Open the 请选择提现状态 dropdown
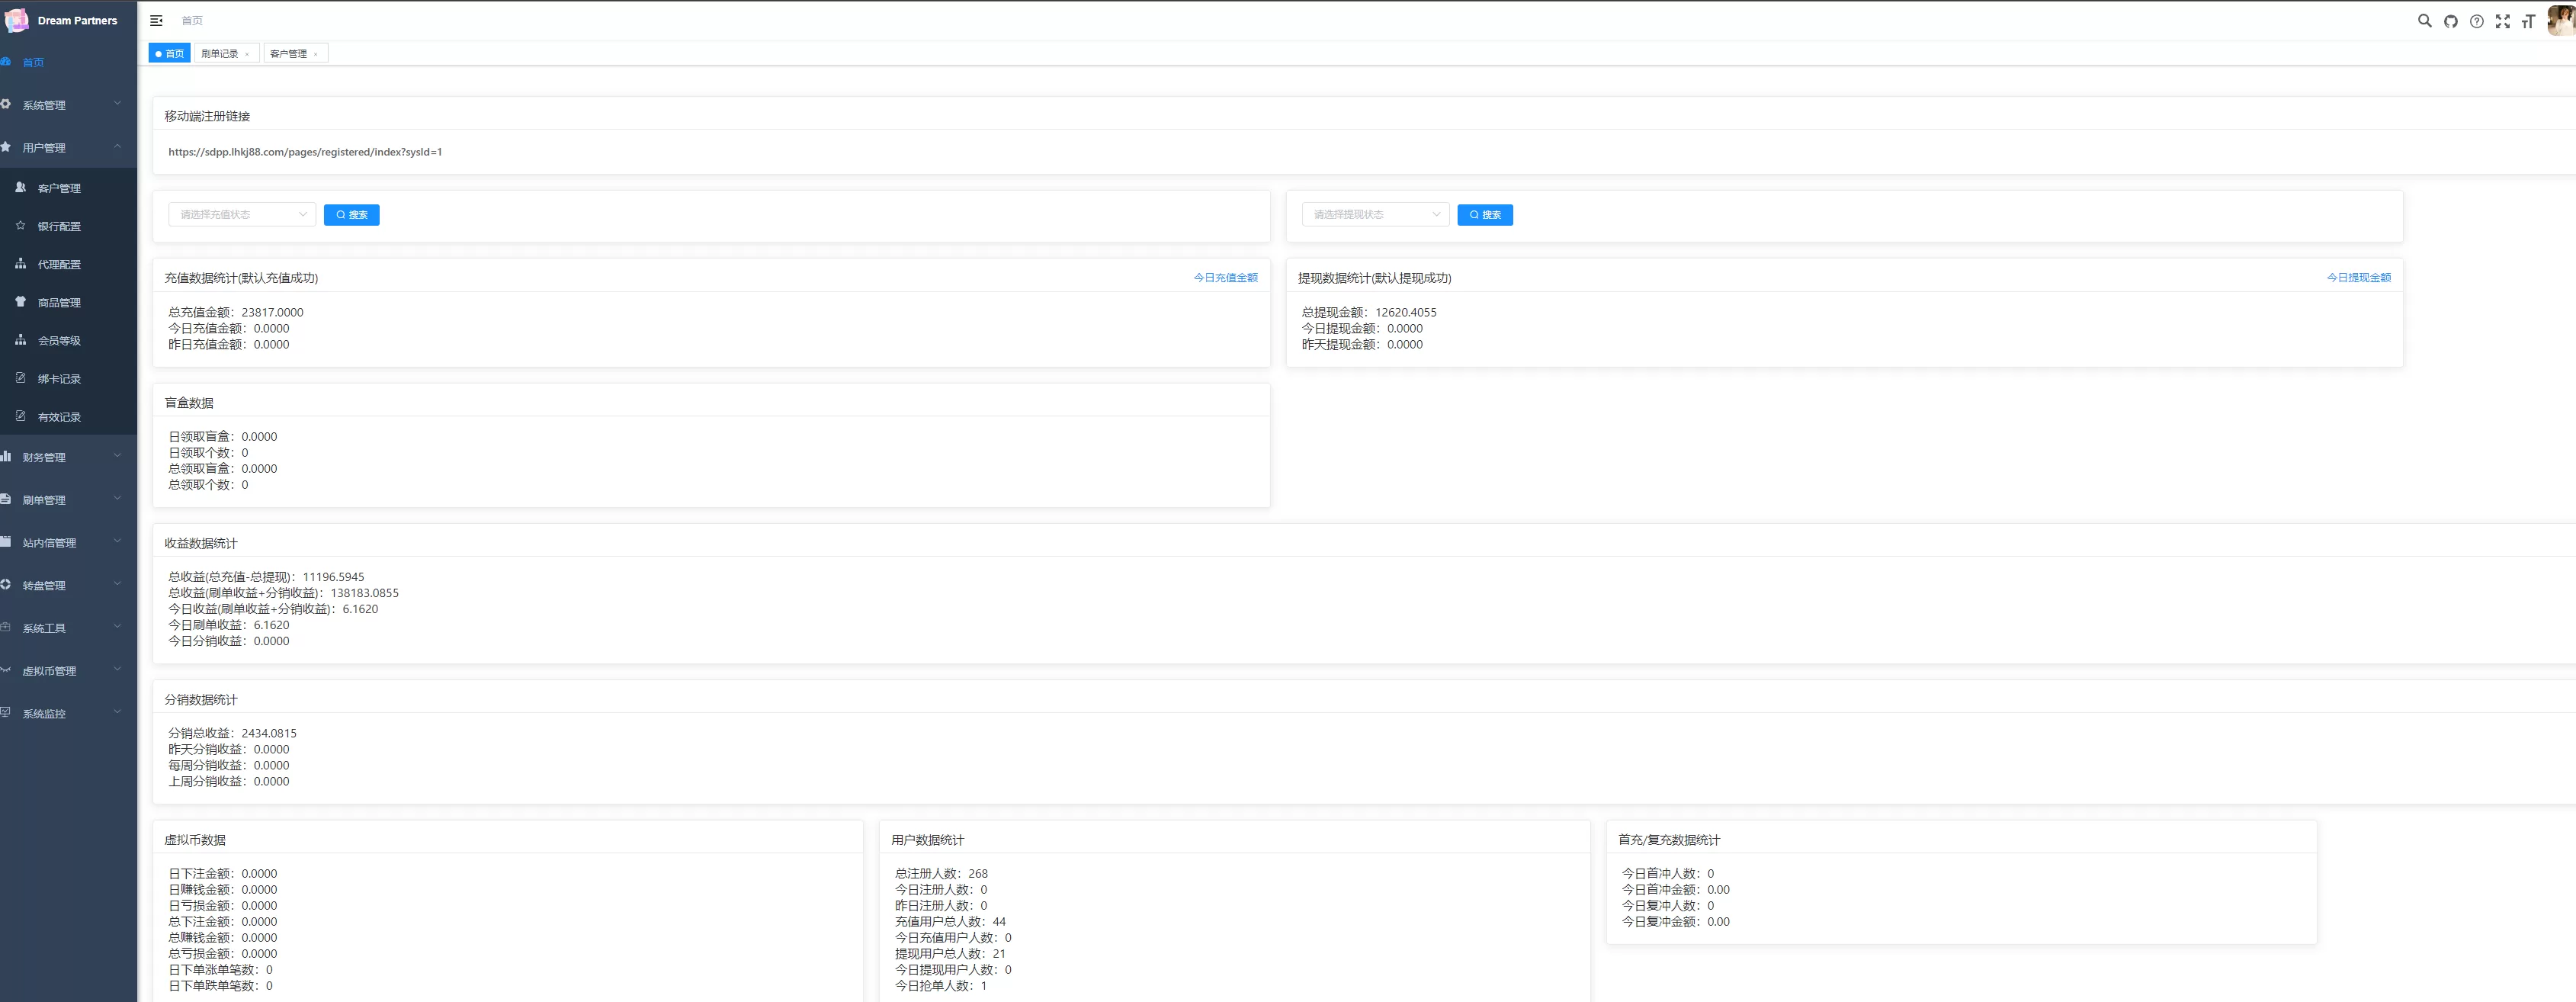The width and height of the screenshot is (2576, 1002). tap(1375, 214)
